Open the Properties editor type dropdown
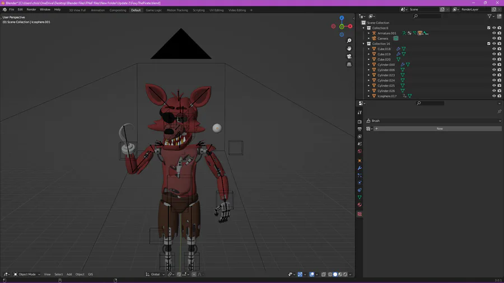Screen dimensions: 504x283 pyautogui.click(x=362, y=103)
